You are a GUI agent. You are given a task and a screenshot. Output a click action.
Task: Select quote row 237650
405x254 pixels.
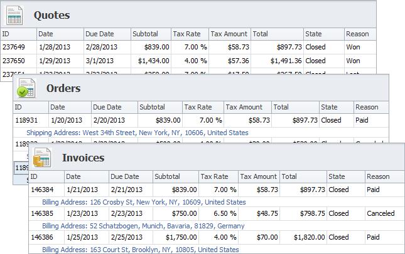(x=19, y=61)
